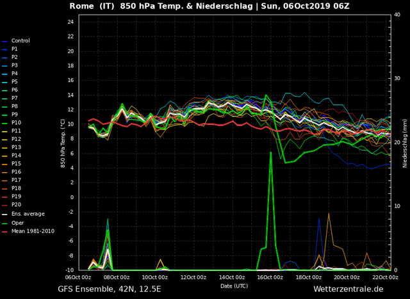Click the 08Oct 00z date tick label
This screenshot has width=410, height=299.
(x=117, y=277)
